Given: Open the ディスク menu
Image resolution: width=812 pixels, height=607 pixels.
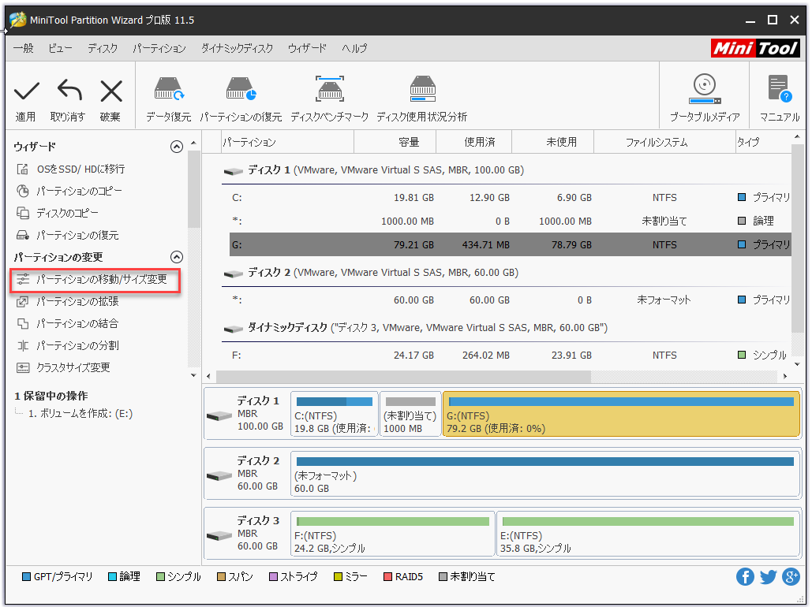Looking at the screenshot, I should [103, 49].
